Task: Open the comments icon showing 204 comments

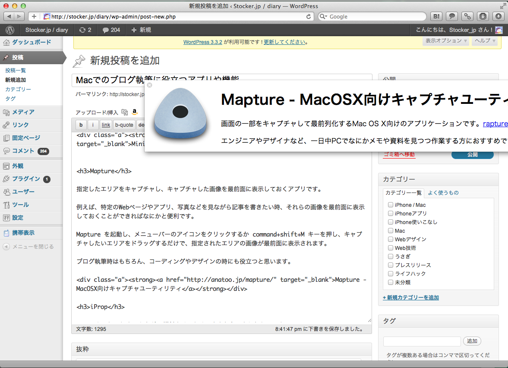Action: (x=110, y=30)
